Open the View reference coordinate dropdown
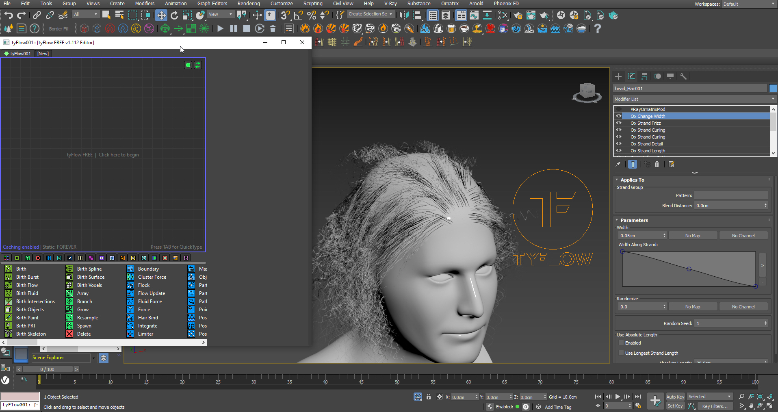Viewport: 778px width, 412px height. click(x=221, y=14)
